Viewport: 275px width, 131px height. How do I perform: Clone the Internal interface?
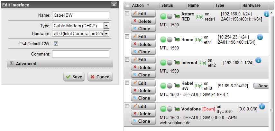pos(143,75)
